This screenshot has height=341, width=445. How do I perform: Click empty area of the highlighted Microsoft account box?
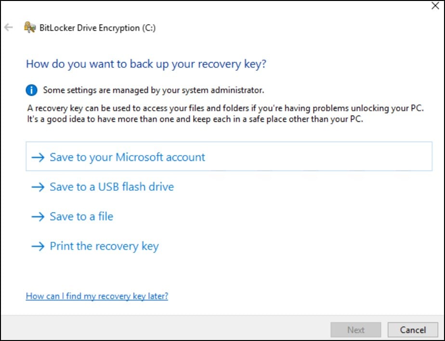[x=318, y=157]
